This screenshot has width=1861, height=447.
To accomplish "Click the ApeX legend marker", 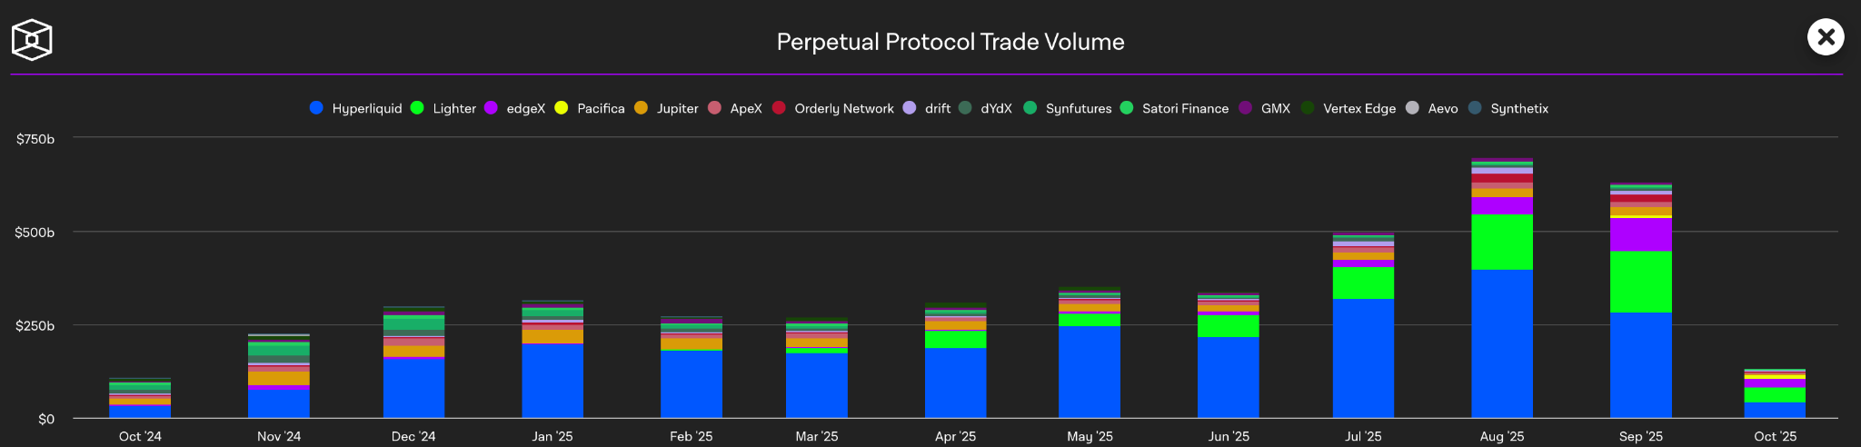I will tap(714, 108).
